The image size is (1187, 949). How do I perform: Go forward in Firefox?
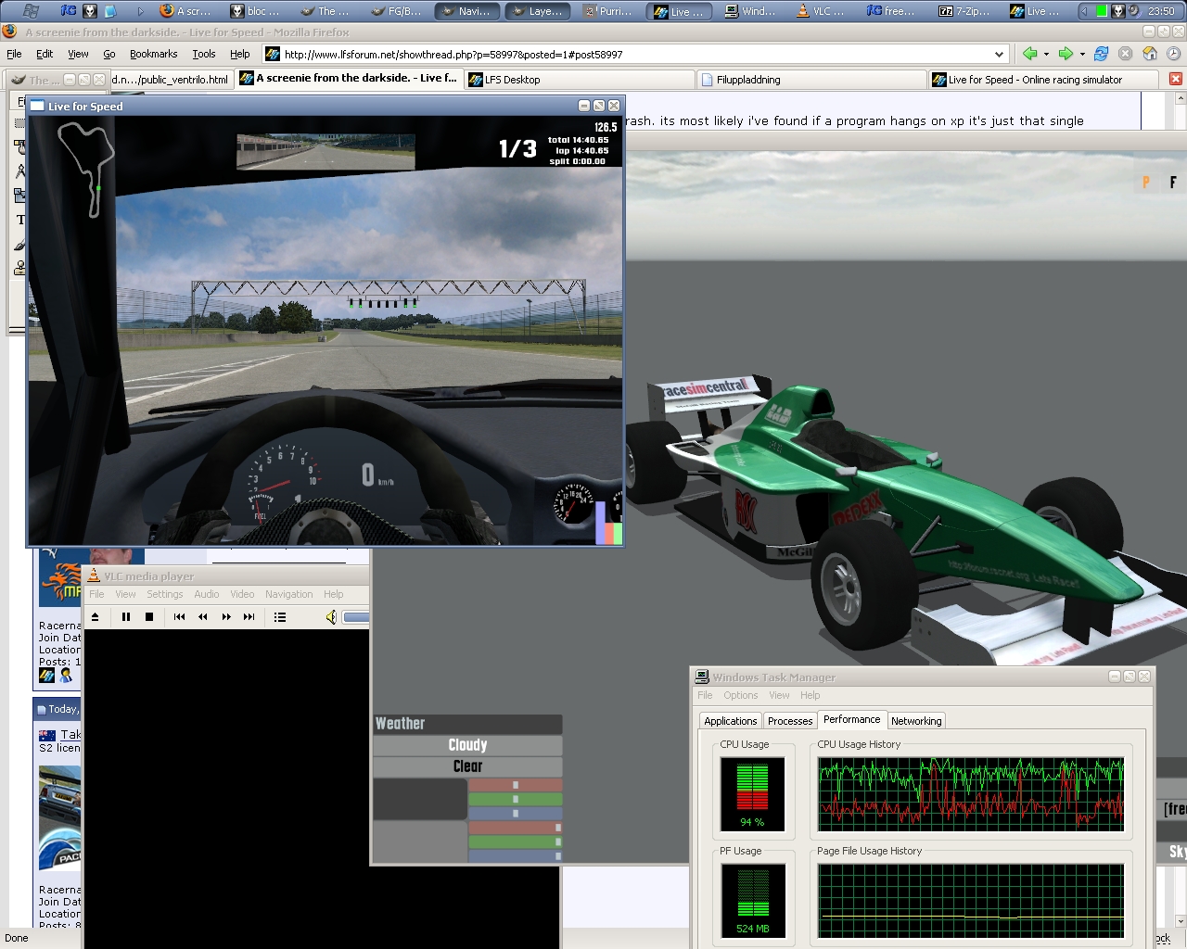tap(1066, 54)
